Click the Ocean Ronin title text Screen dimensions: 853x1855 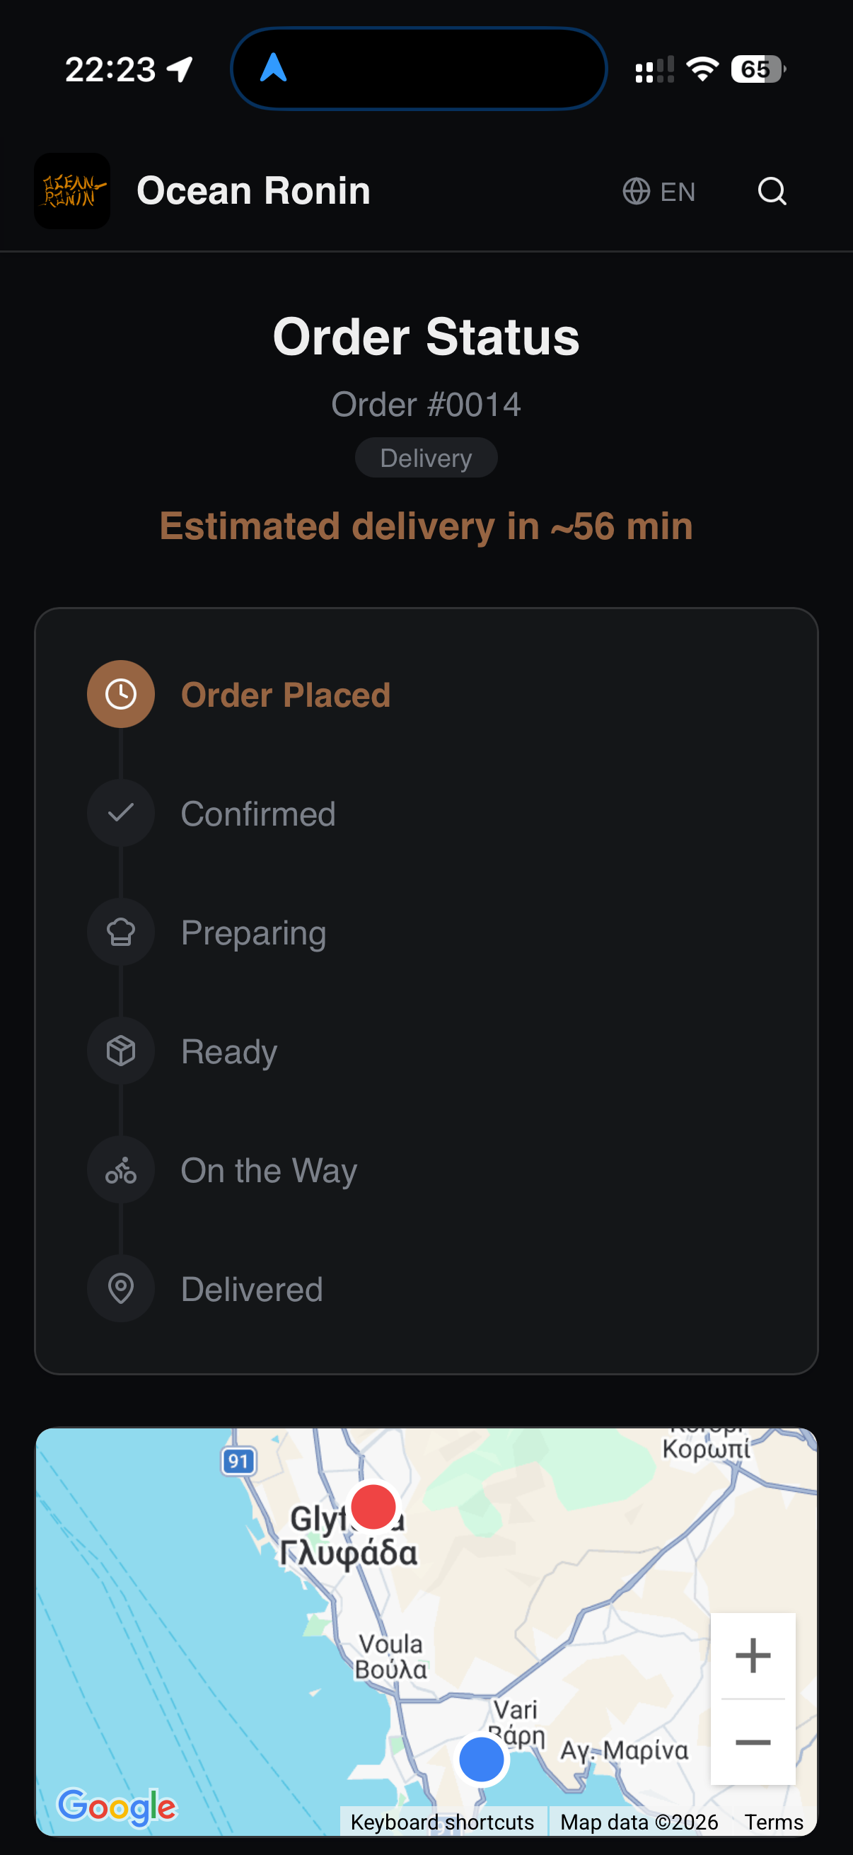[x=253, y=191]
